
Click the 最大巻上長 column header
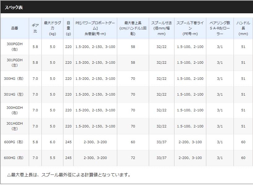pos(133,28)
